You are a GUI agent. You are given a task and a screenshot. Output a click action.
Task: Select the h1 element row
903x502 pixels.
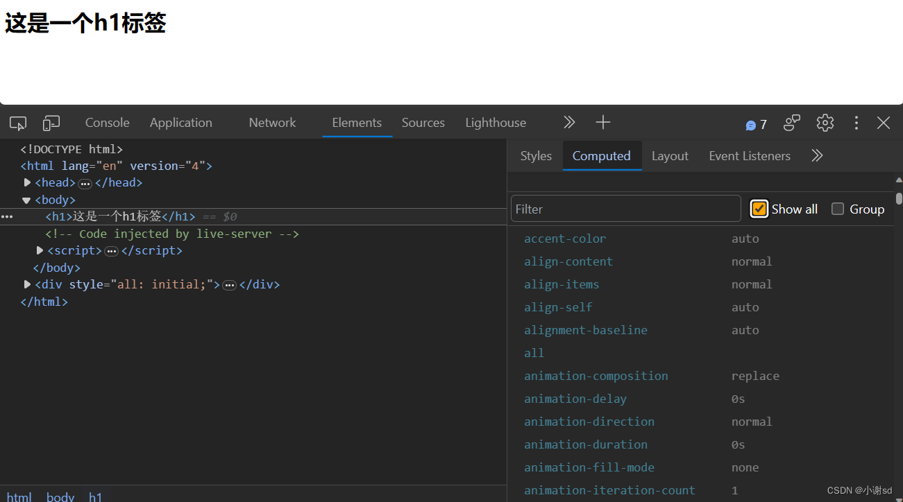[253, 217]
